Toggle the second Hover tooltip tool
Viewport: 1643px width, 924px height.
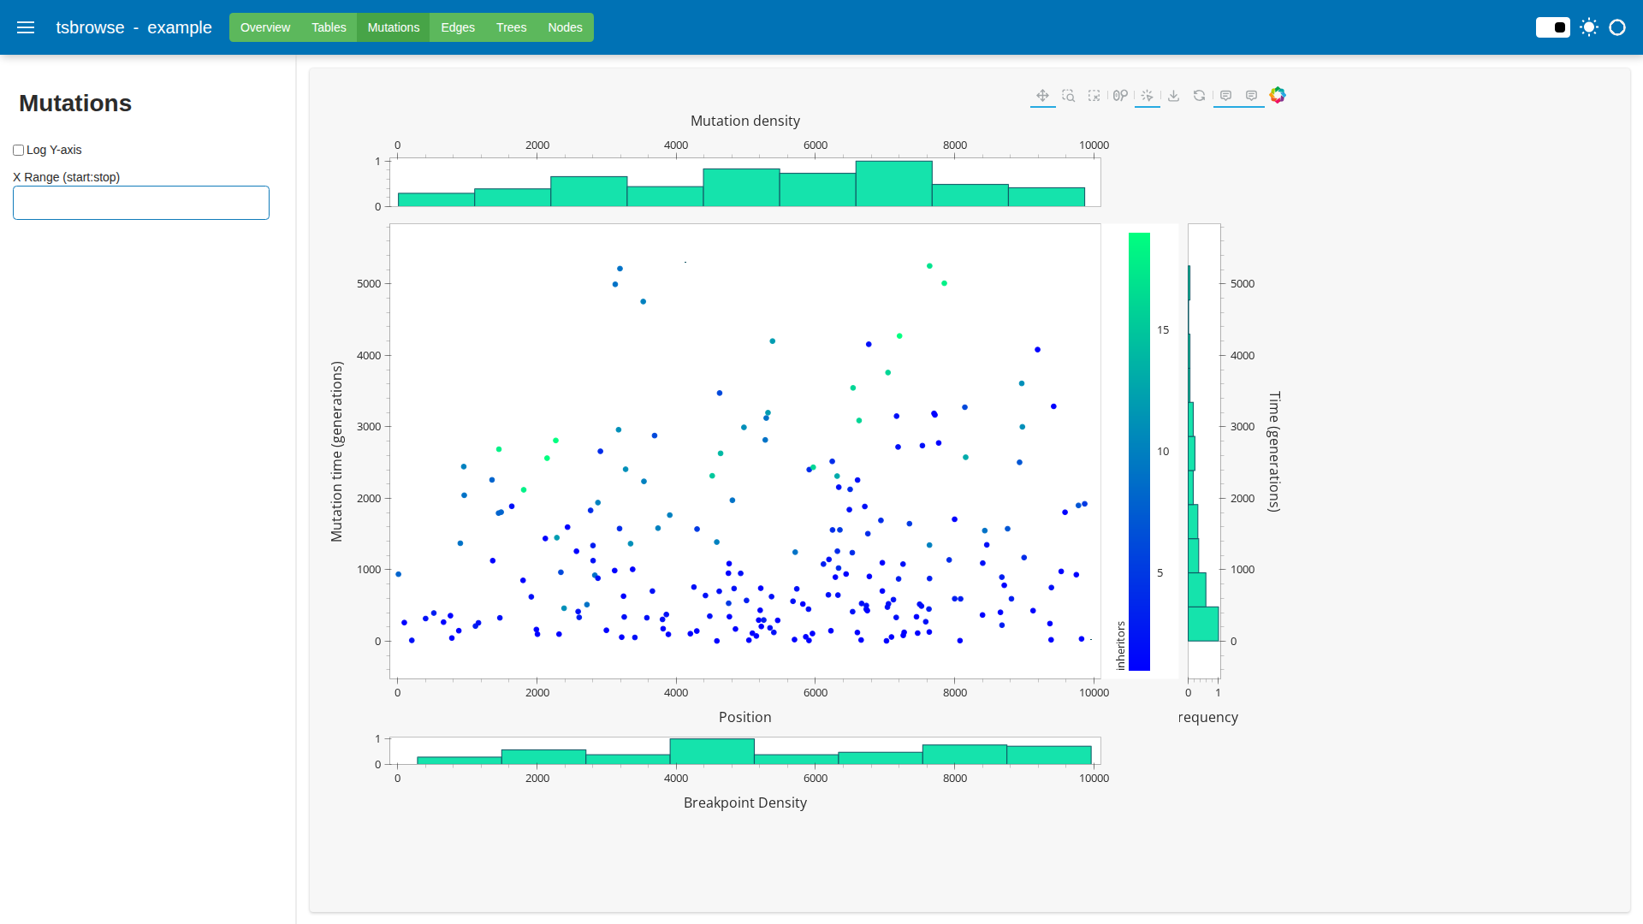[x=1251, y=96]
